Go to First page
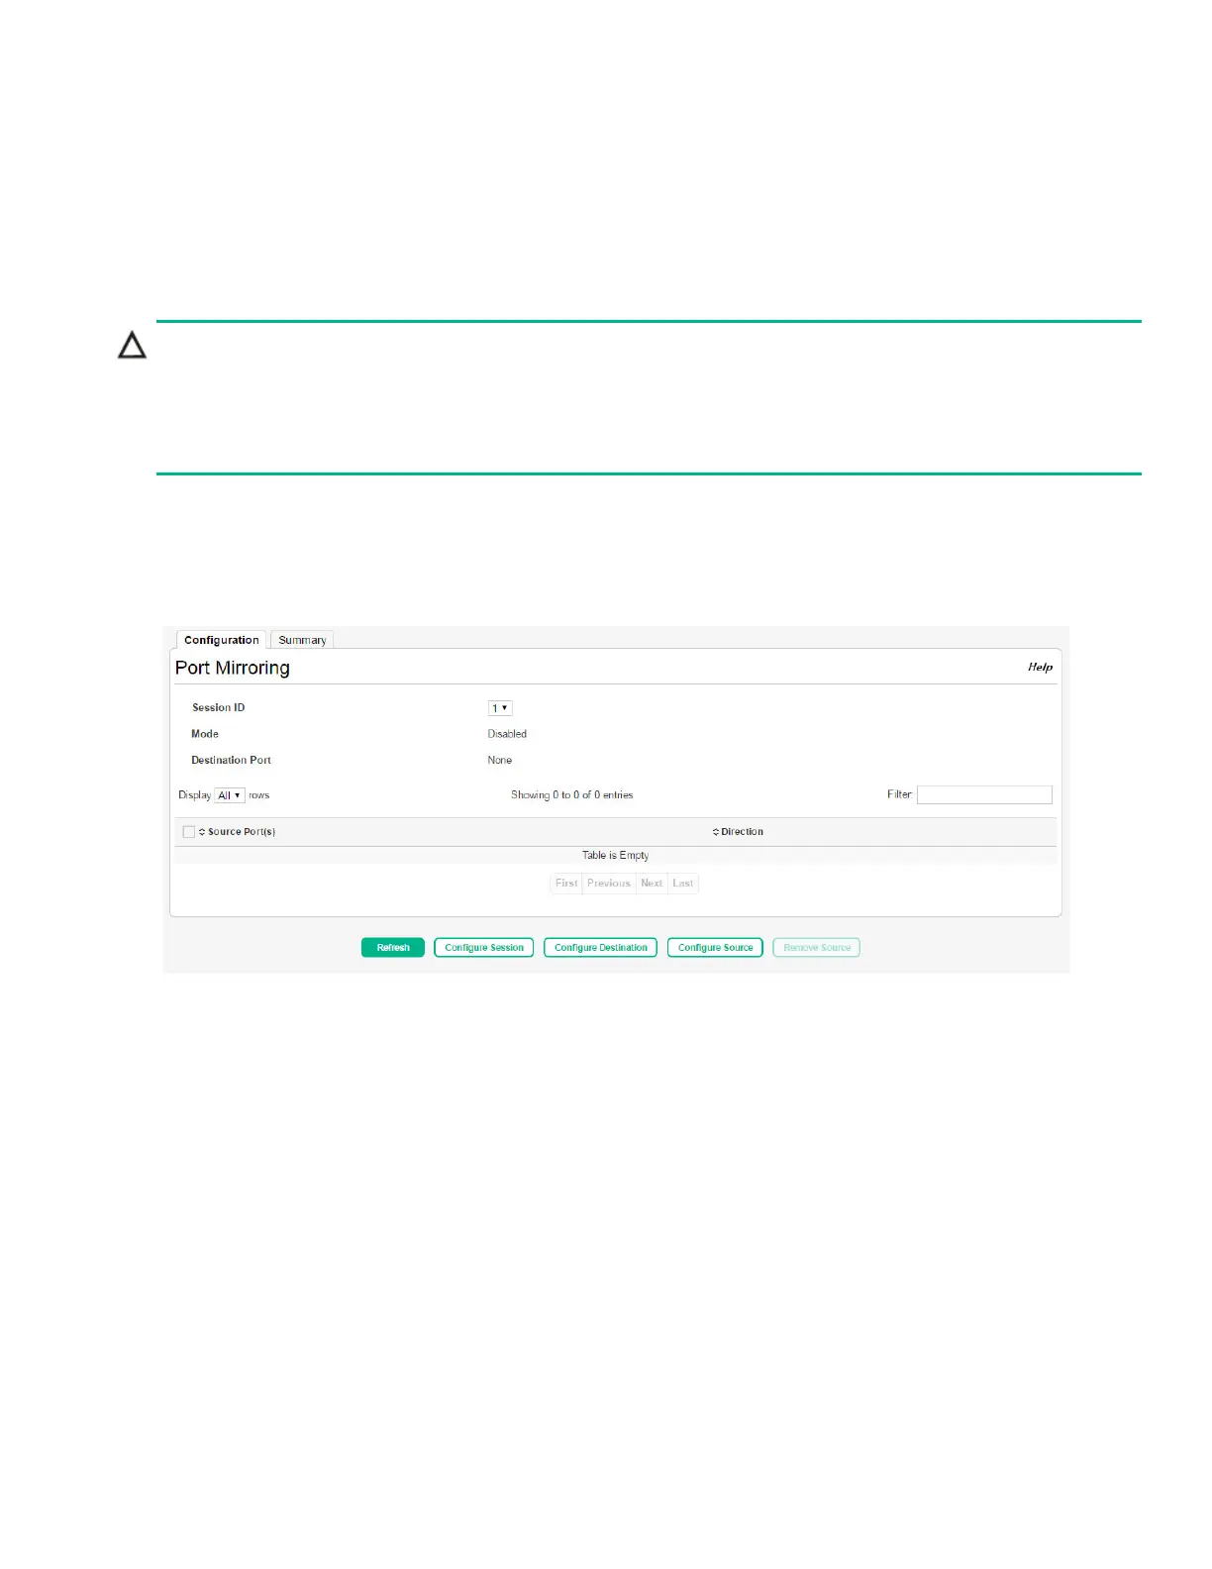This screenshot has height=1569, width=1212. tap(566, 884)
